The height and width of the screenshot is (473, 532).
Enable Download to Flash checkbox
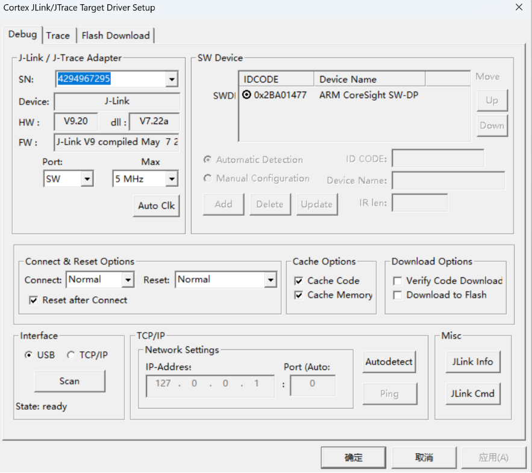(x=398, y=295)
